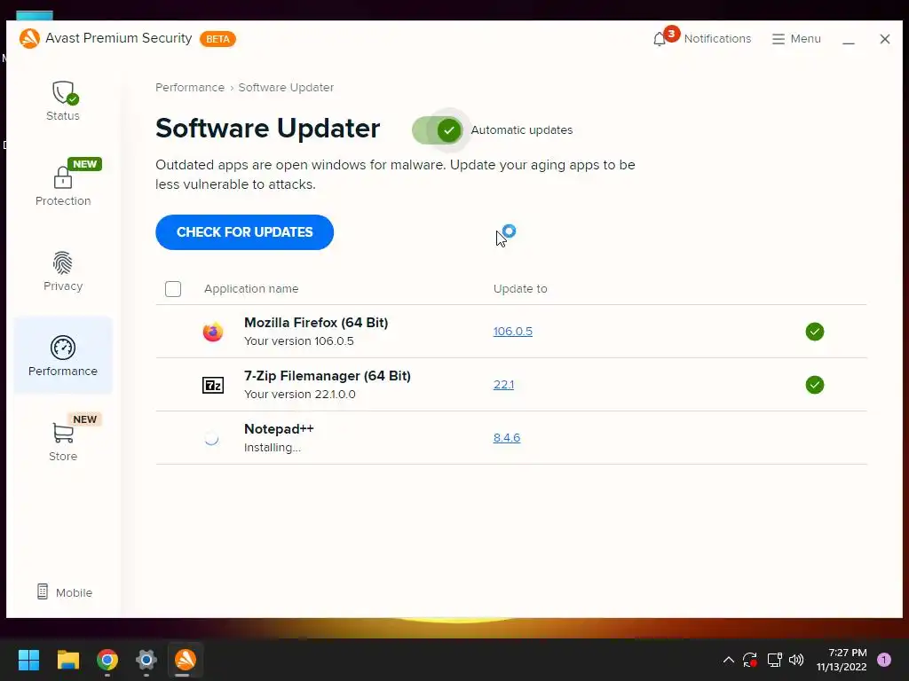Open the Windows Start menu
The width and height of the screenshot is (909, 681).
click(28, 660)
